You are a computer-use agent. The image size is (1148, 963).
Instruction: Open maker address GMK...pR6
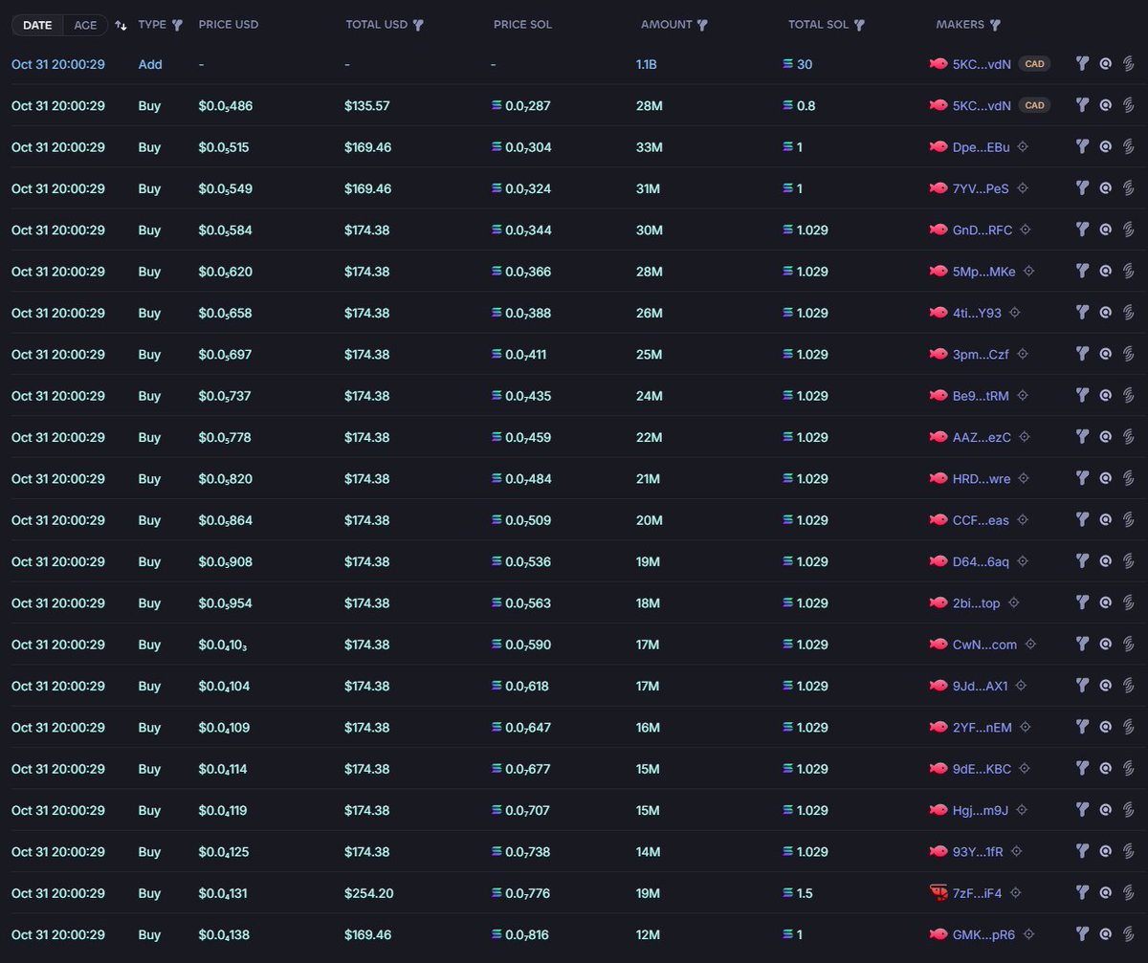tap(984, 934)
